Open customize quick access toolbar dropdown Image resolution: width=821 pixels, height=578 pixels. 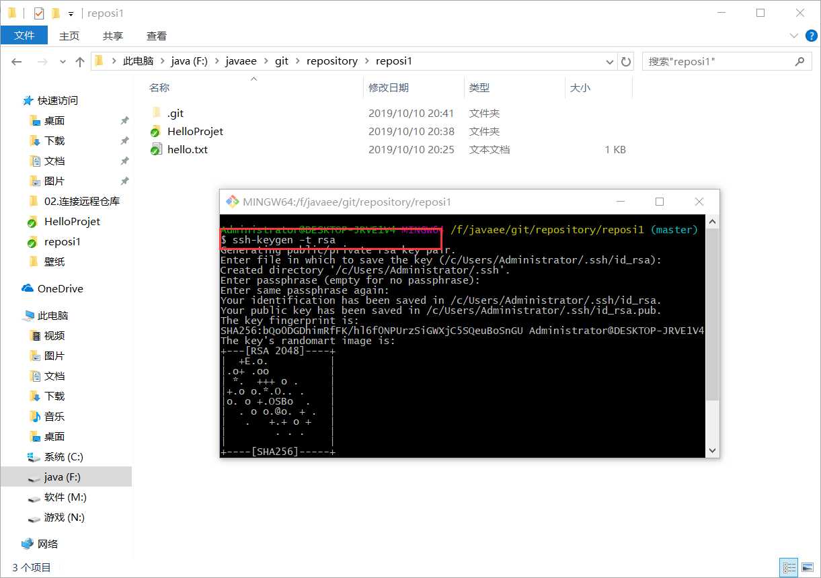tap(71, 13)
